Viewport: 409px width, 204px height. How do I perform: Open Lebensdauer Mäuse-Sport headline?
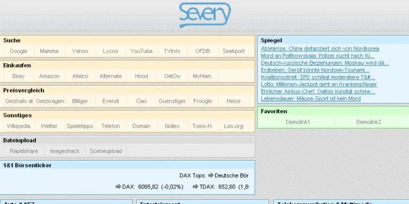click(x=311, y=99)
